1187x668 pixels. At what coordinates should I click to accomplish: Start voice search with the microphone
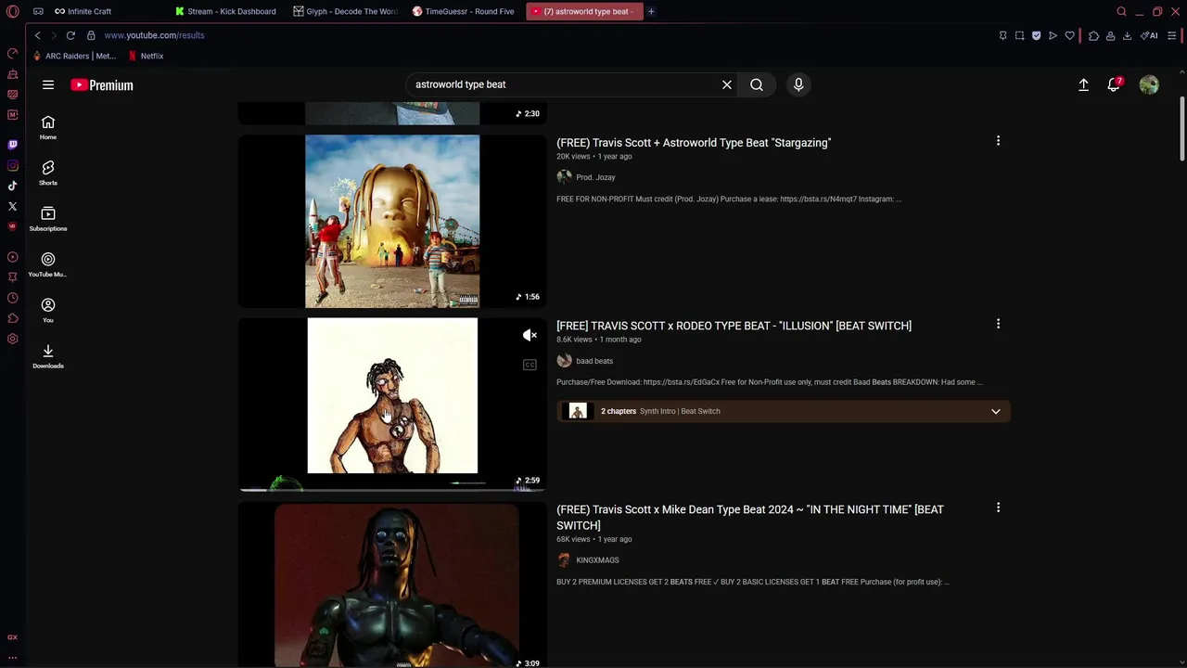[798, 84]
